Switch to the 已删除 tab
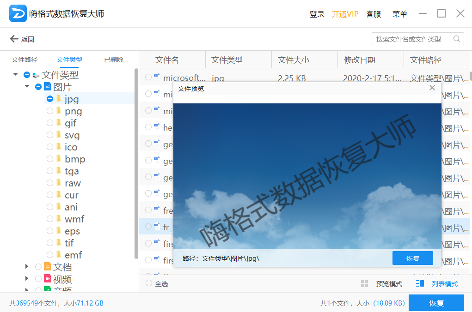Screen dimensions: 472x312 (114, 60)
